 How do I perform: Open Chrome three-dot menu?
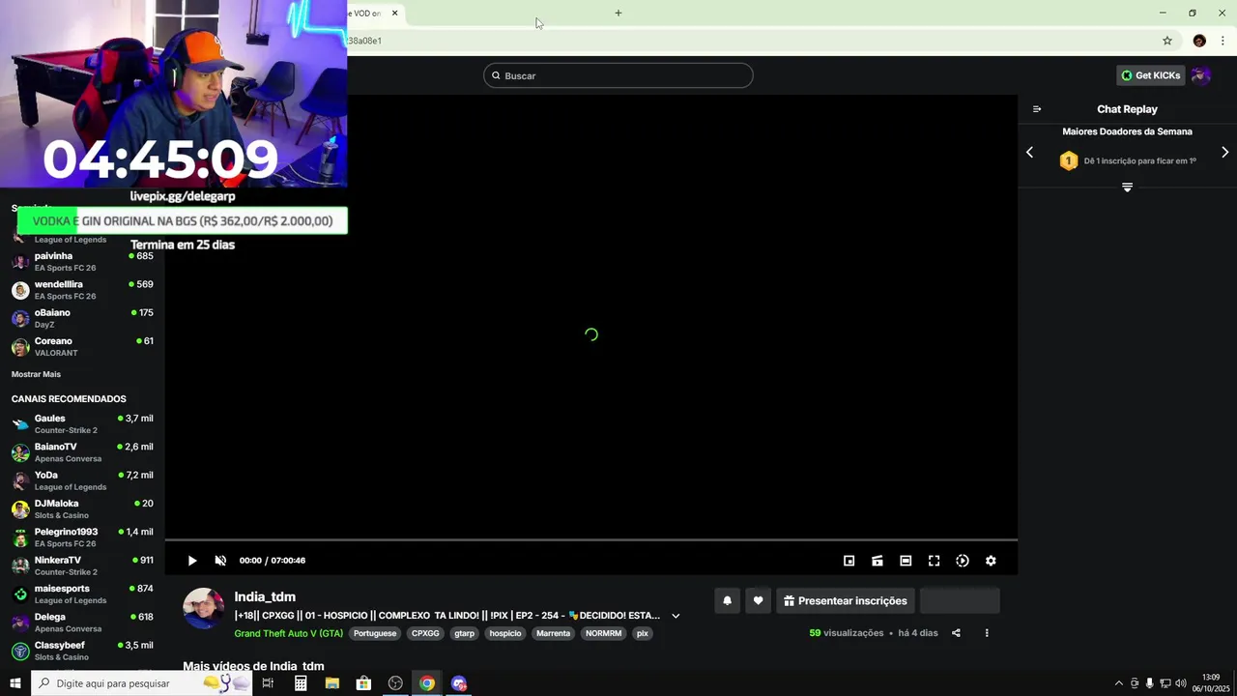(1223, 41)
